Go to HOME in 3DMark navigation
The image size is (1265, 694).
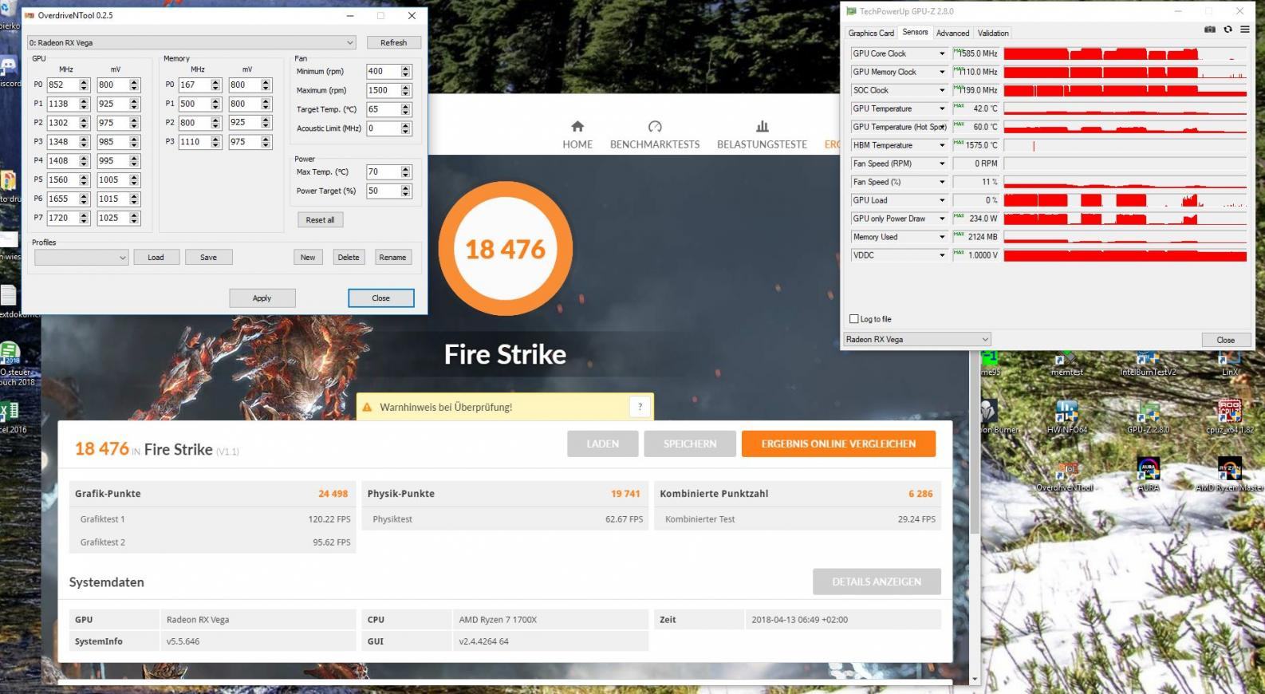(577, 144)
